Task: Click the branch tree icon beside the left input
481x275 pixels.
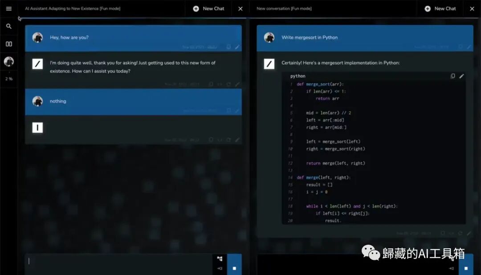Action: pos(220,259)
